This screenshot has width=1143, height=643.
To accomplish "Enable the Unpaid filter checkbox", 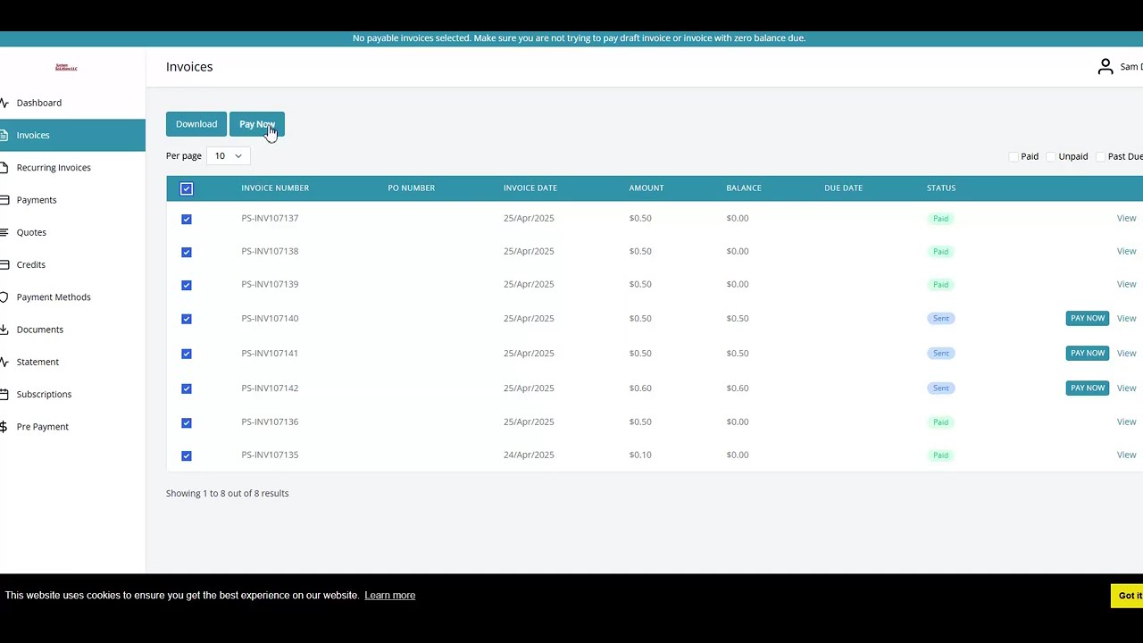I will tap(1051, 157).
